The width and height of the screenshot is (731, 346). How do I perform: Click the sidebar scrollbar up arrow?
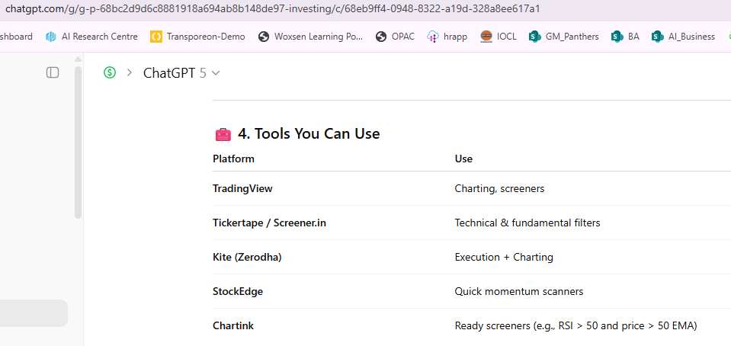pos(78,59)
